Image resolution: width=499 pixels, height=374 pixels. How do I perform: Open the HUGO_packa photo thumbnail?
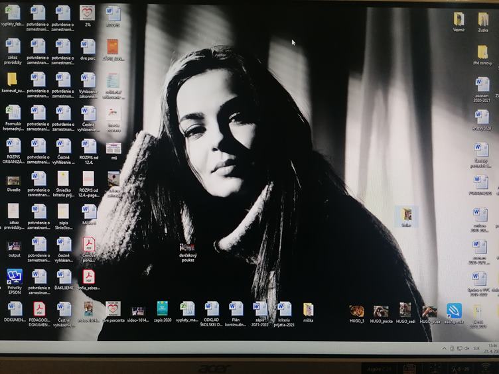click(381, 311)
